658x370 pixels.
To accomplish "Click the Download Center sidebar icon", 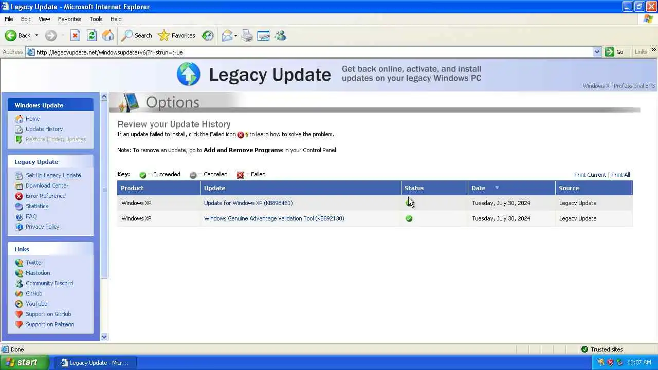I will coord(19,186).
